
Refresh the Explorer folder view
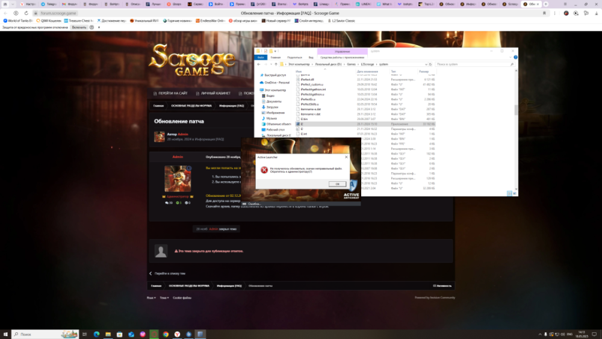[430, 64]
